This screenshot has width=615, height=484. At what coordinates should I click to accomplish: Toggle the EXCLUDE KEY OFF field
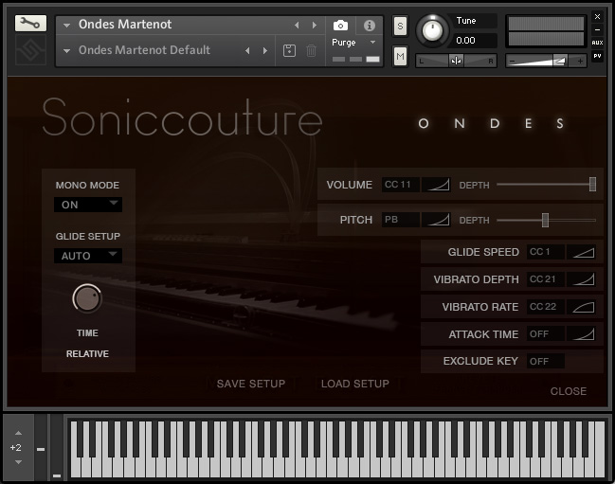[546, 361]
